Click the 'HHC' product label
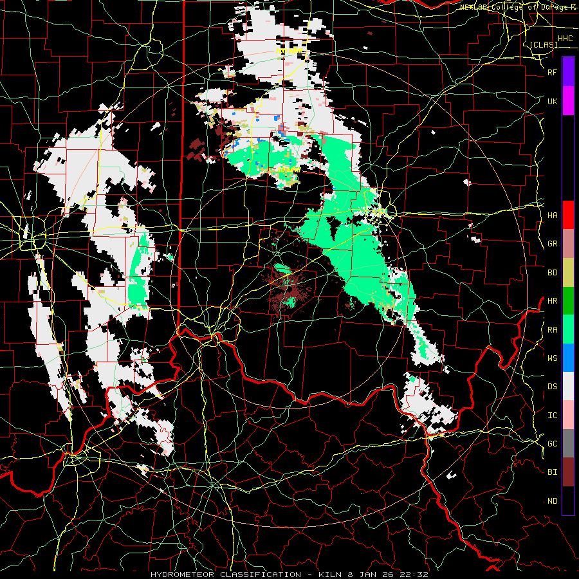The height and width of the screenshot is (579, 579). point(565,39)
